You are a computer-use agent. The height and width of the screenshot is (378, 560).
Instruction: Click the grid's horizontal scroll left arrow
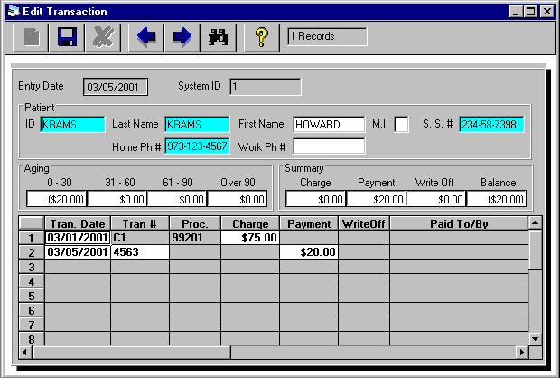[24, 353]
